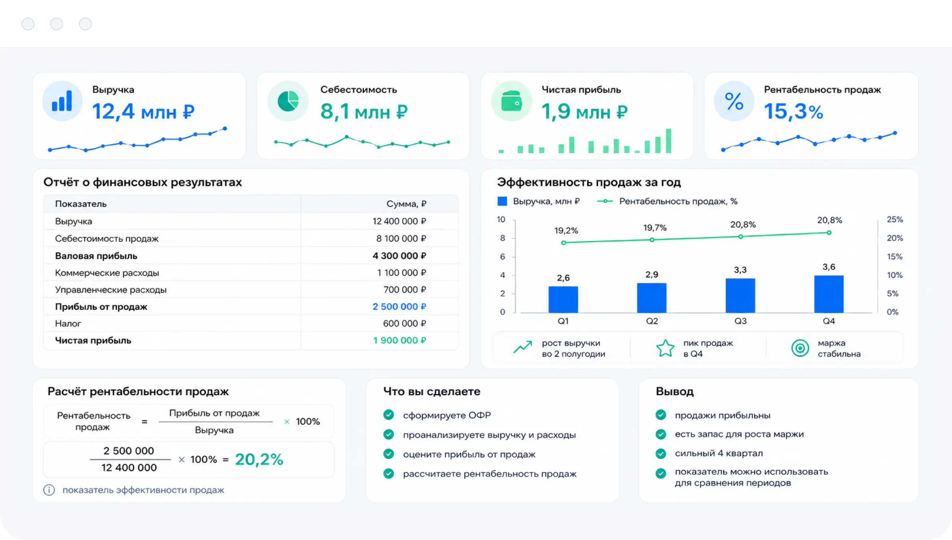Click the checkmark beside сильный 4 квартал

point(661,453)
